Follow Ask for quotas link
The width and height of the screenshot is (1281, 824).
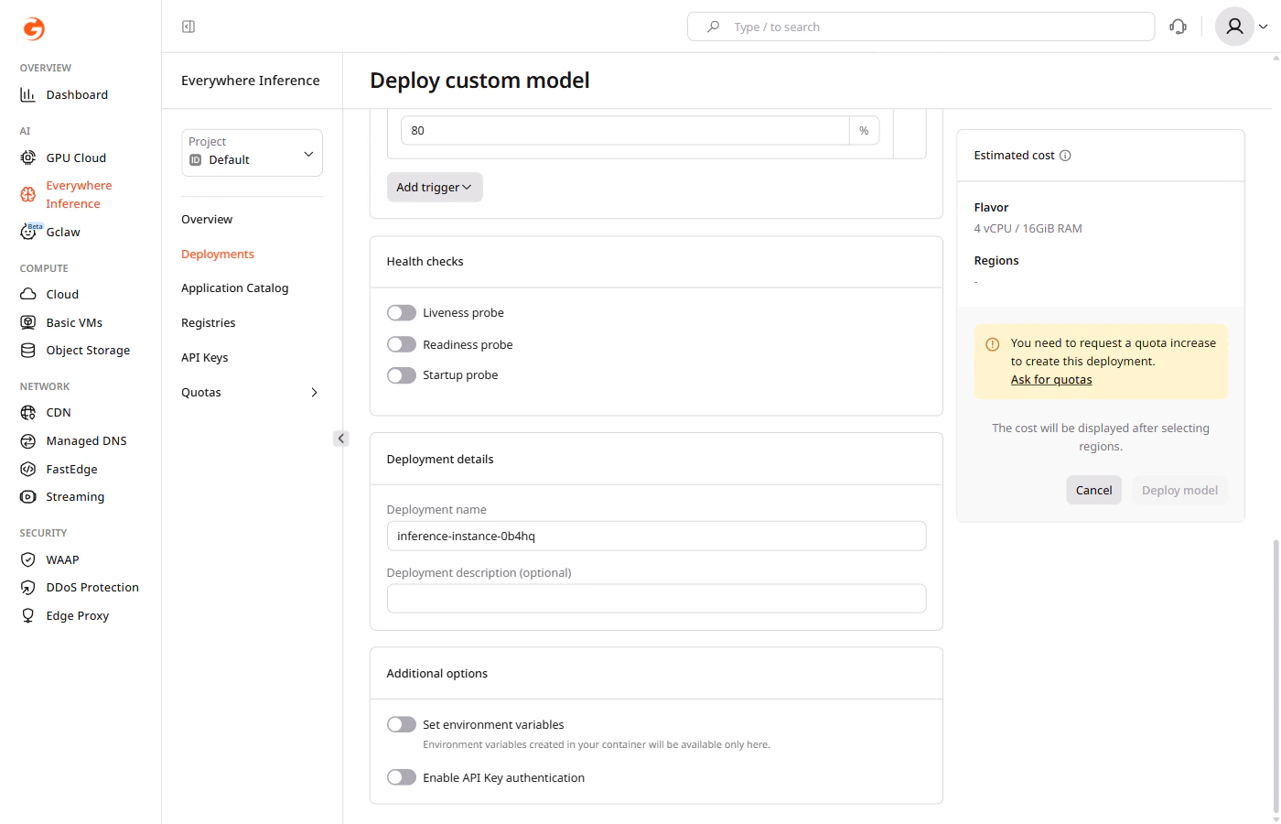[1051, 379]
